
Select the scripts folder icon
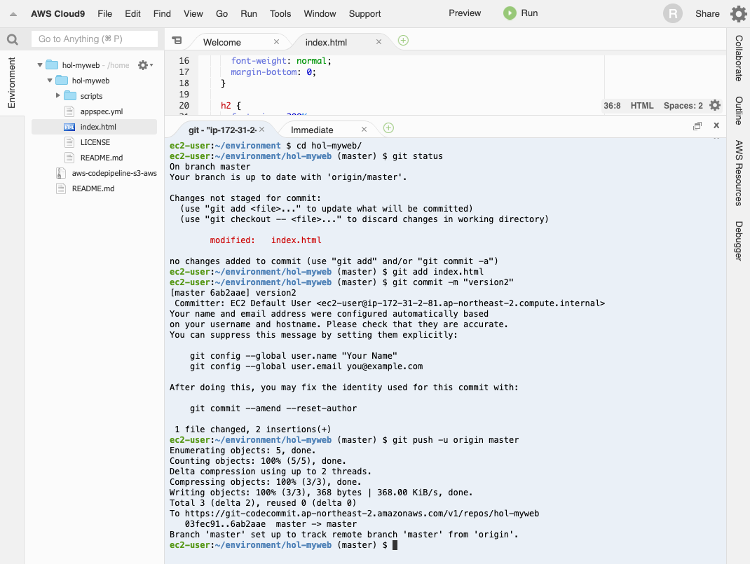(70, 95)
